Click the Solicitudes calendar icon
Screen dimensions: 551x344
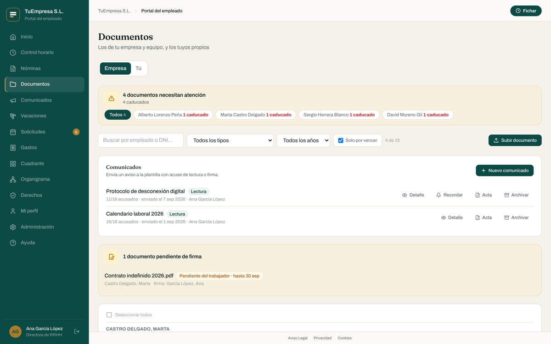[x=13, y=132]
